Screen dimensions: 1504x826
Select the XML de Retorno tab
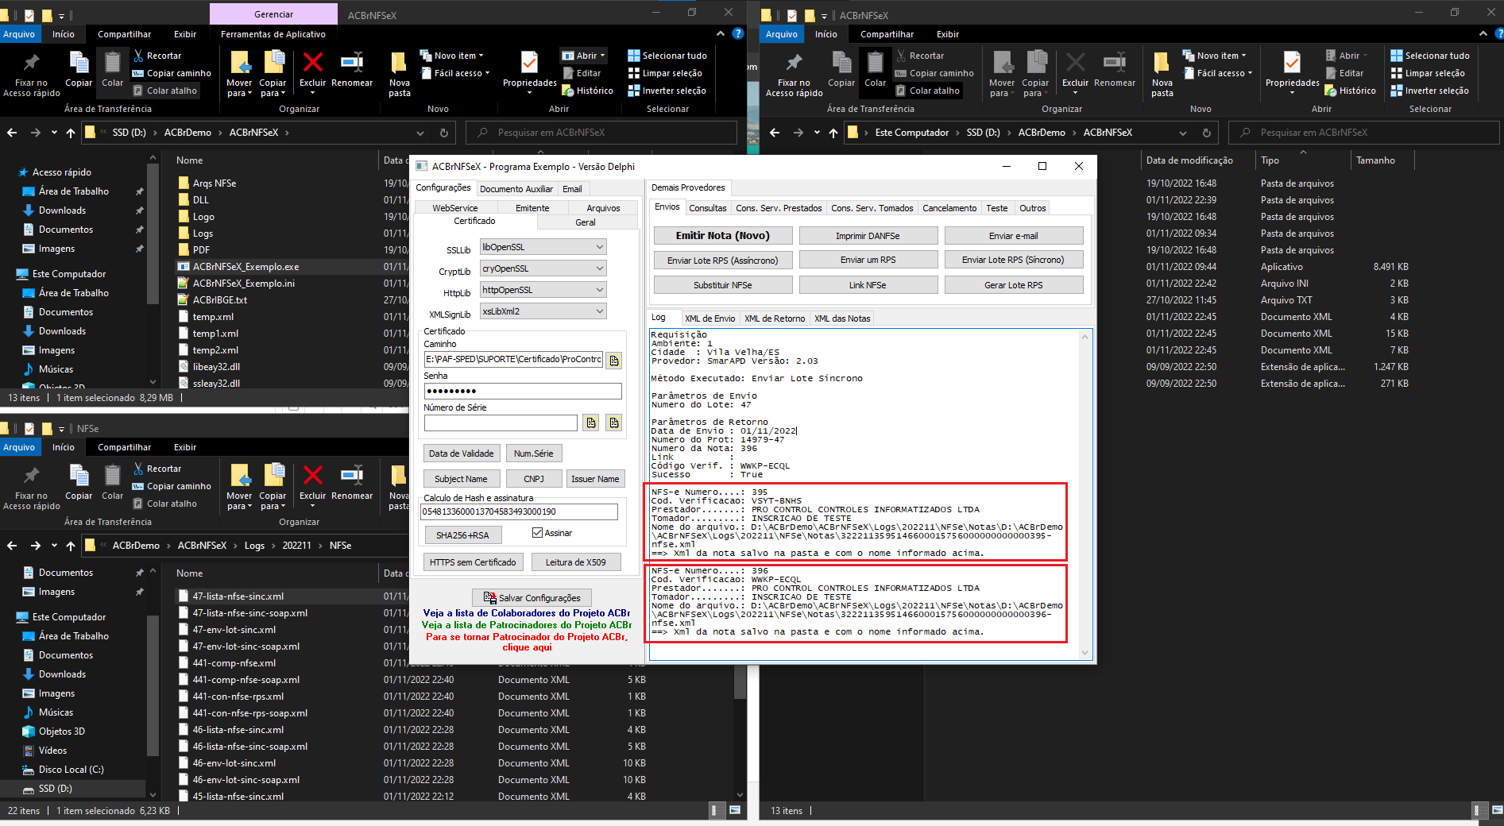[775, 318]
